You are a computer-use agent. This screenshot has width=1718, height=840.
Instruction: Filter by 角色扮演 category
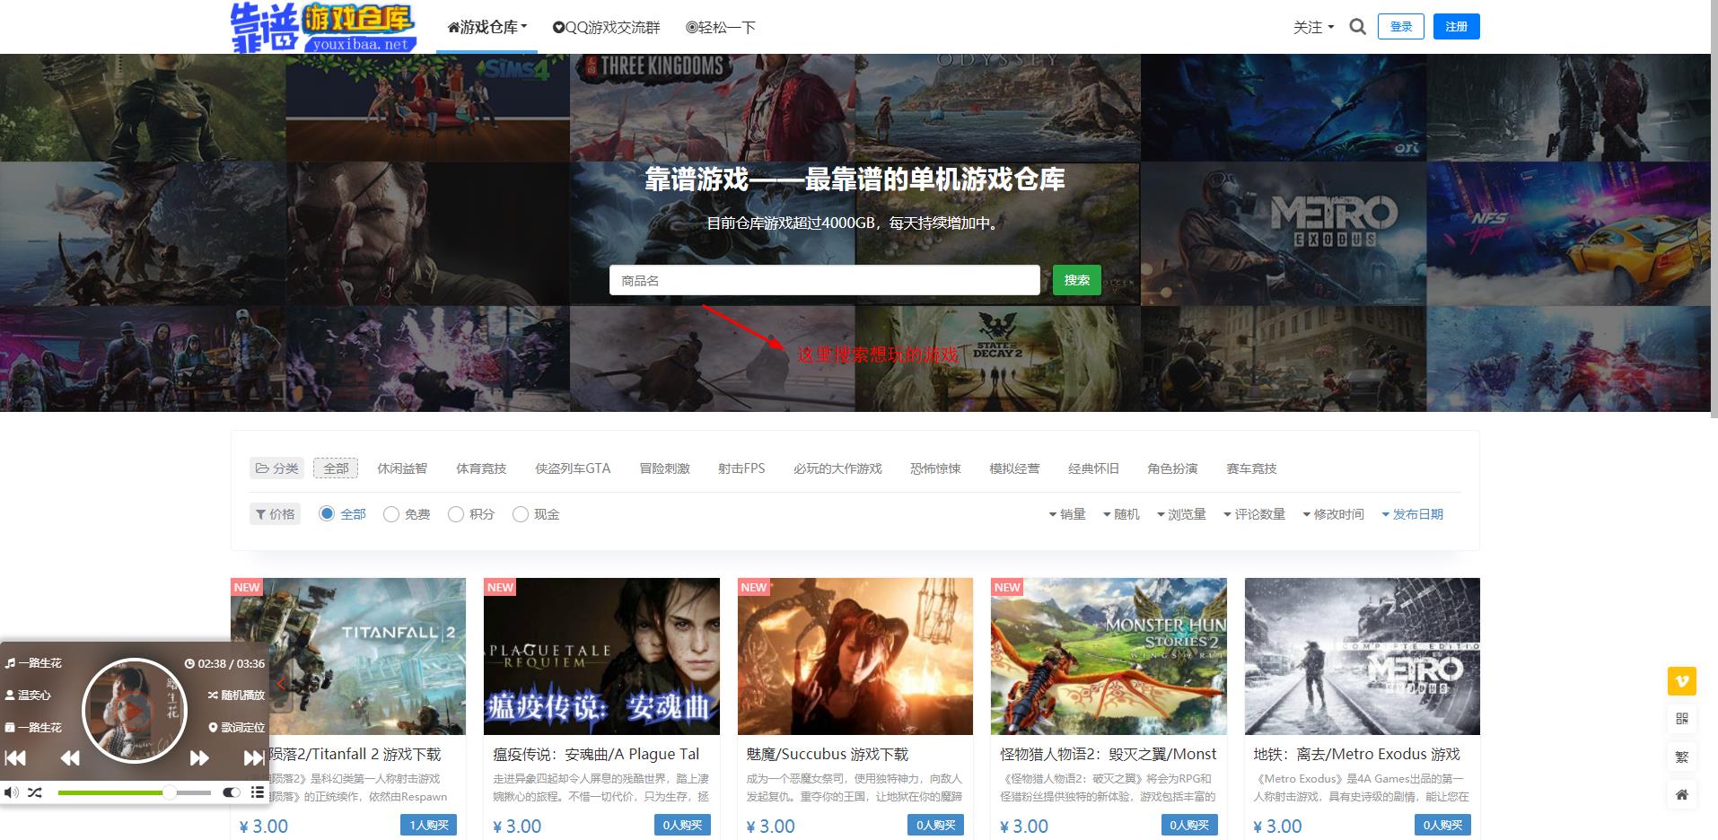point(1172,468)
